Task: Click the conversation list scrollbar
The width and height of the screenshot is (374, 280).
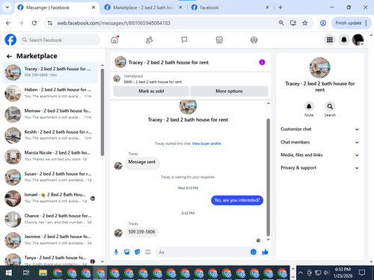Action: (102, 112)
